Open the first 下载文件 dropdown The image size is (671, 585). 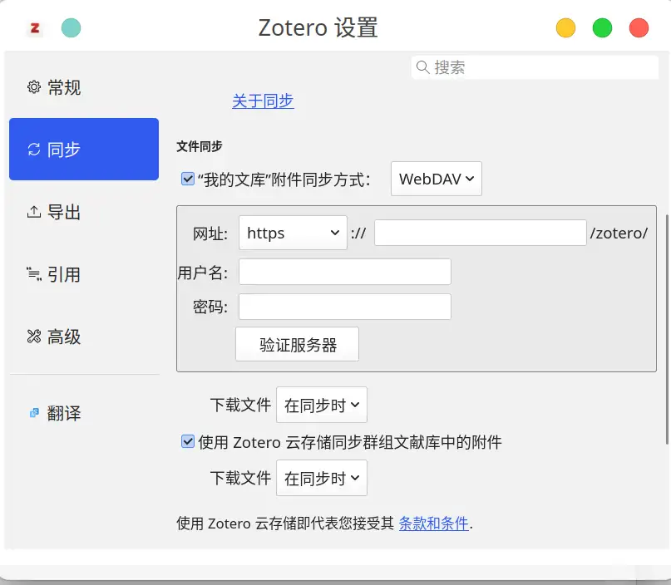321,406
